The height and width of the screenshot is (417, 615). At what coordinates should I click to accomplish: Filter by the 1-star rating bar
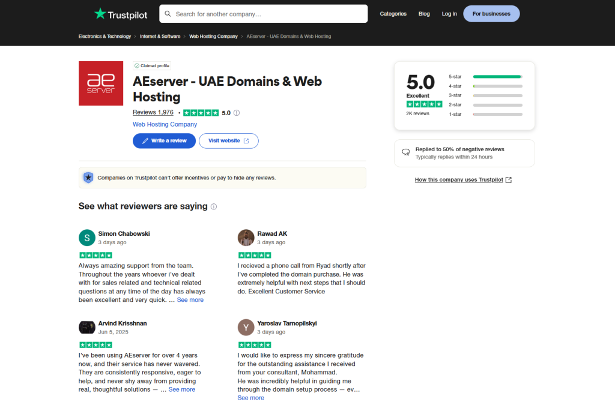pos(485,115)
